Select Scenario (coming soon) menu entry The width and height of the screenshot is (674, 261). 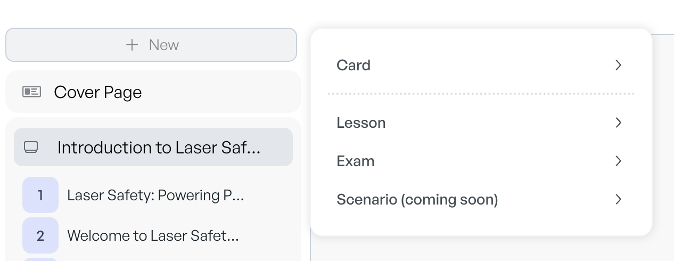481,199
